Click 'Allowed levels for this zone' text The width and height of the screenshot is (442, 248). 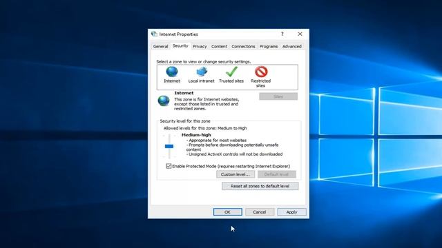205,128
